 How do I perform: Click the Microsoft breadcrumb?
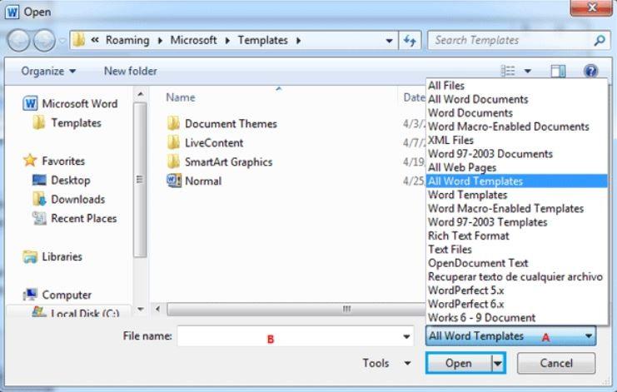[x=193, y=41]
